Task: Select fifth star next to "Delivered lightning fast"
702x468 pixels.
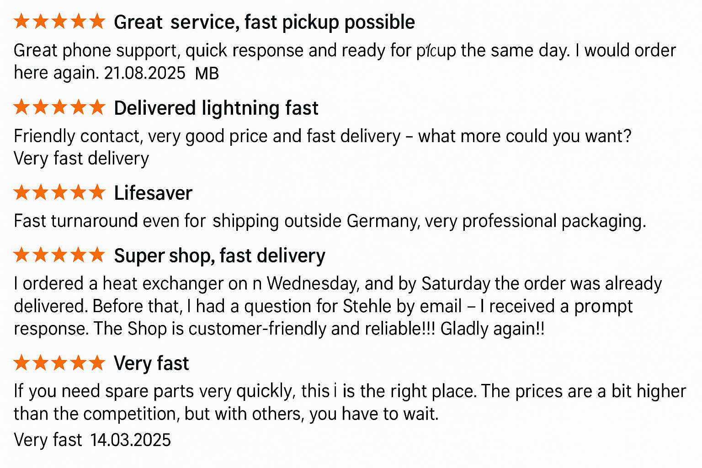Action: (x=97, y=107)
